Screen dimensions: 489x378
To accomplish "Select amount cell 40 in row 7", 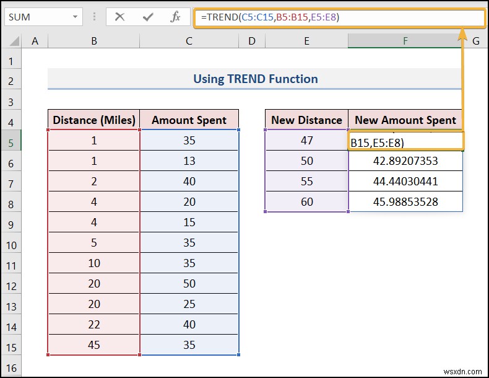I will (189, 181).
